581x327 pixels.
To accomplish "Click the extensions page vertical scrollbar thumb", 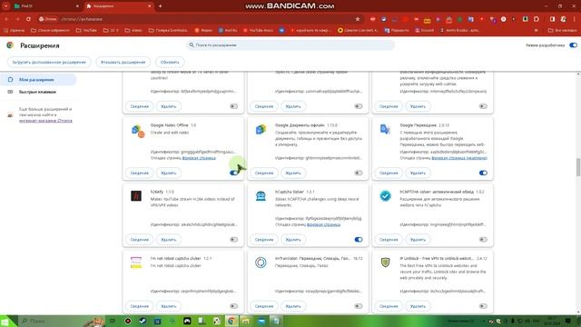I will [578, 167].
